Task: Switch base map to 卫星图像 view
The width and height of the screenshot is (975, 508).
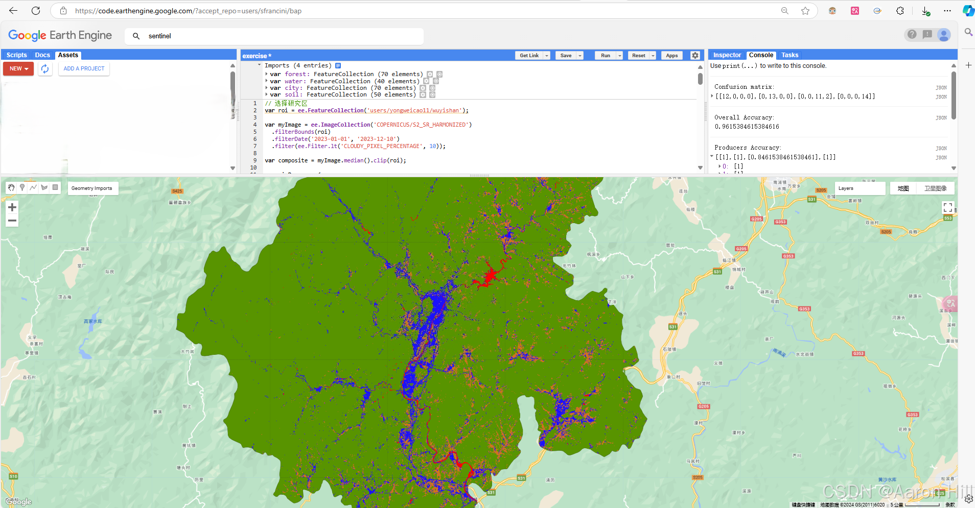Action: 935,188
